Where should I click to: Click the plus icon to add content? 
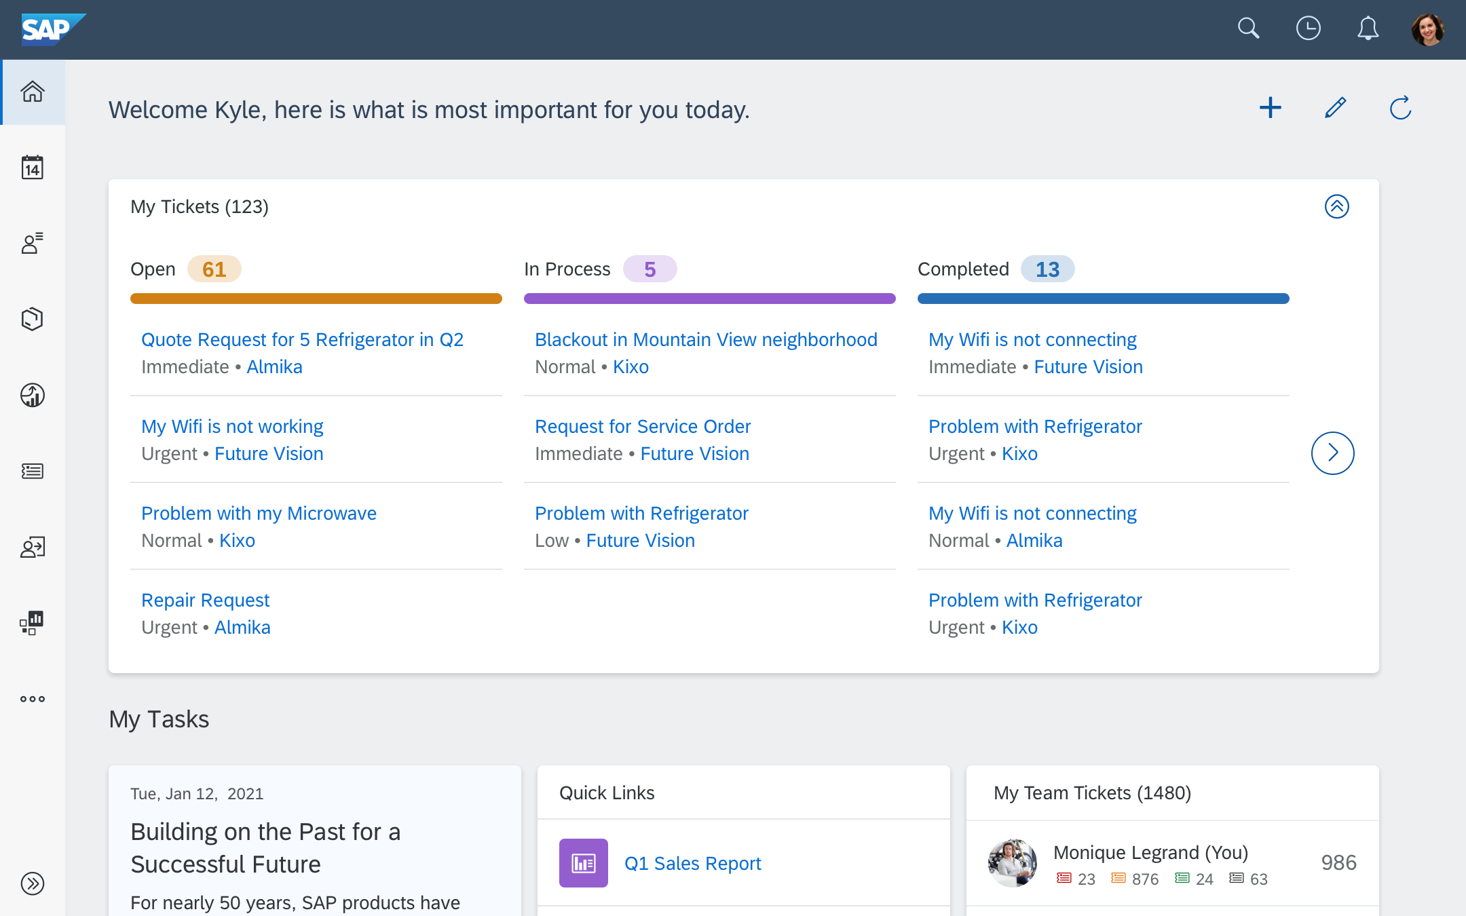coord(1270,108)
